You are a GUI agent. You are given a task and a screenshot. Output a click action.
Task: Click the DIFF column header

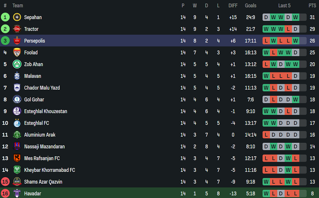[233, 6]
